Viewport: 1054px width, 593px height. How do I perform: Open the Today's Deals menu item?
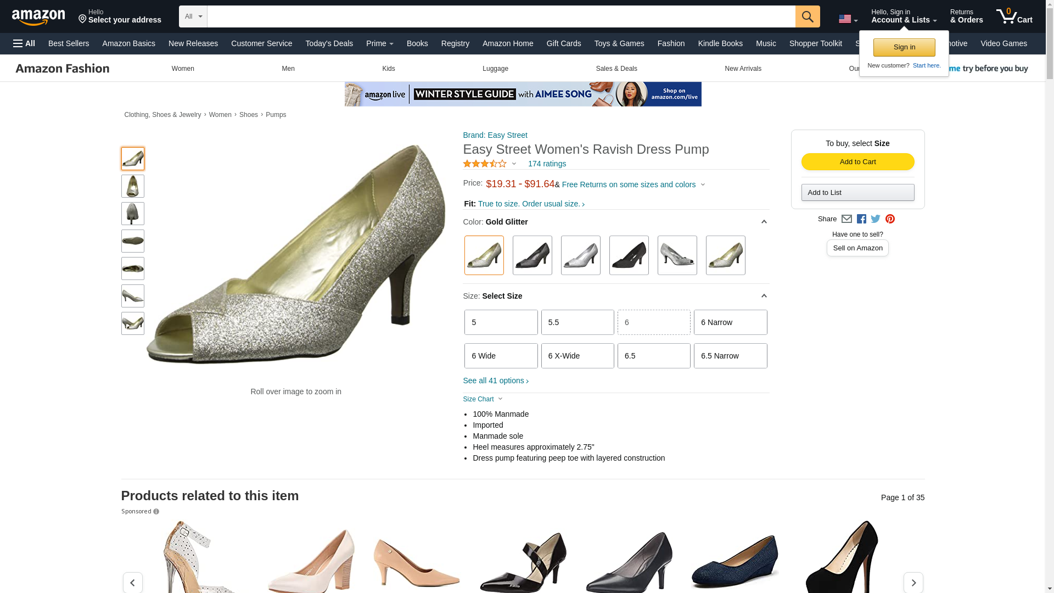(329, 43)
